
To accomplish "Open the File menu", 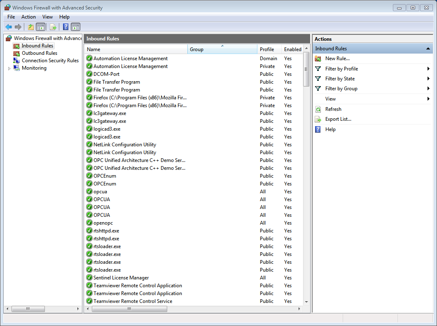I will pos(11,17).
